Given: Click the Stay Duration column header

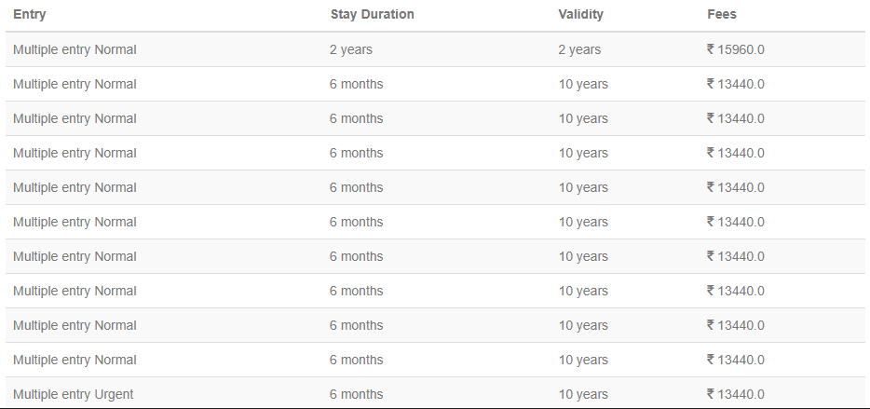Looking at the screenshot, I should (x=372, y=15).
